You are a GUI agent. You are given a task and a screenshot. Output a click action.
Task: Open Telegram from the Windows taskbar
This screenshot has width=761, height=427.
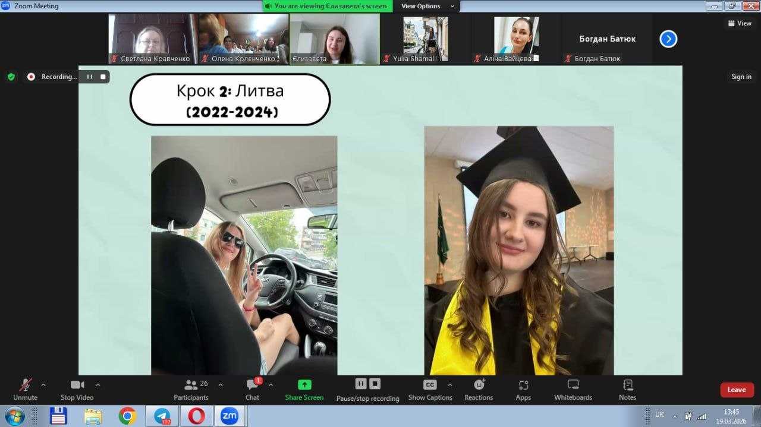[x=162, y=416]
